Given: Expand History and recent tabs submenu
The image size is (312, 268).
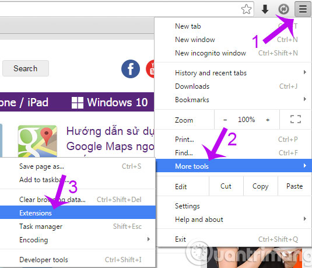Looking at the screenshot, I should coord(233,73).
